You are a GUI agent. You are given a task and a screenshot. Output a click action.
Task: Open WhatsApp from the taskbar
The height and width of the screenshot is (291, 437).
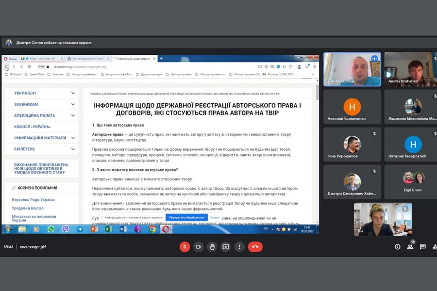[50, 229]
